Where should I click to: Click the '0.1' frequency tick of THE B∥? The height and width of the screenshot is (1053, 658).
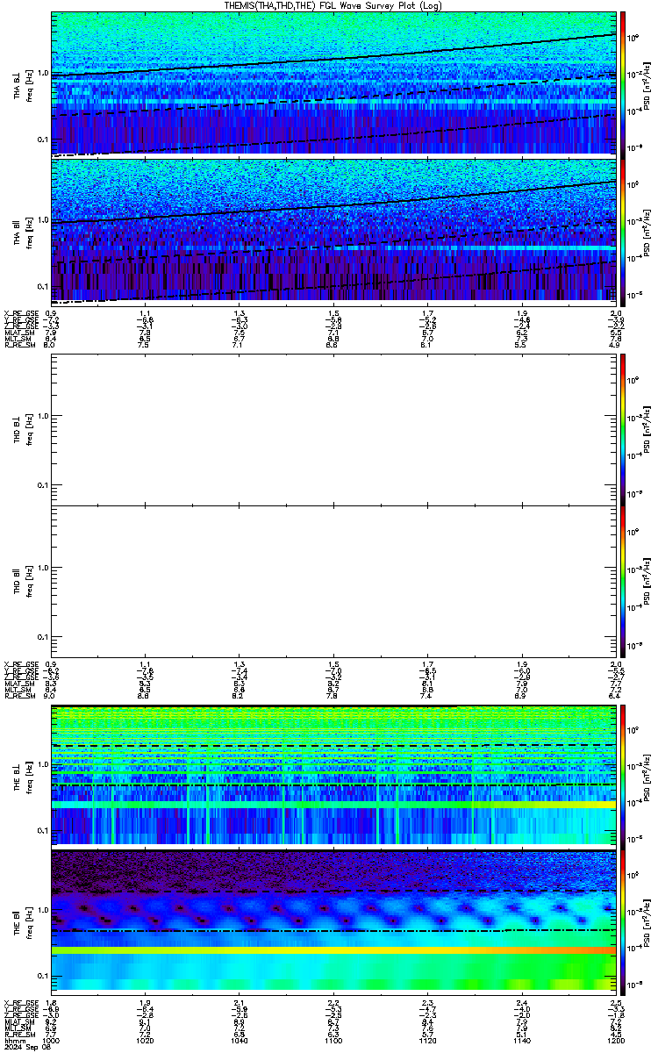(41, 976)
